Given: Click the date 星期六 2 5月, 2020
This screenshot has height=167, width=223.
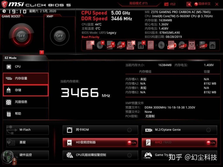Looking at the screenshot, I should click(43, 11).
